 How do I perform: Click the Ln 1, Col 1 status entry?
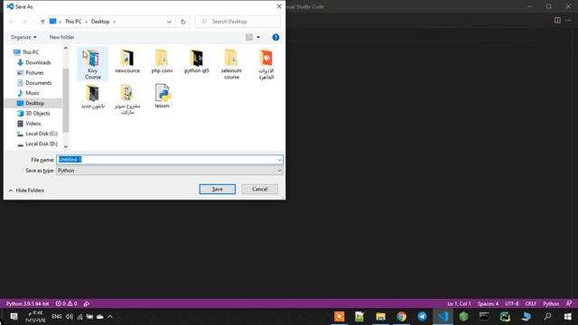coord(459,303)
